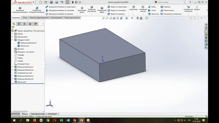
Task: Open the DisplayManager tab icon
Action: (36, 24)
